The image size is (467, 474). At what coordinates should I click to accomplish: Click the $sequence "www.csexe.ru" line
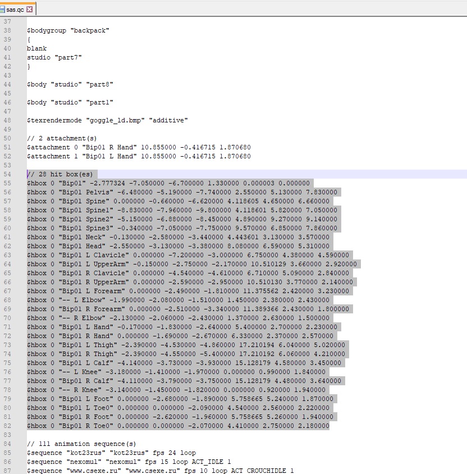(161, 471)
